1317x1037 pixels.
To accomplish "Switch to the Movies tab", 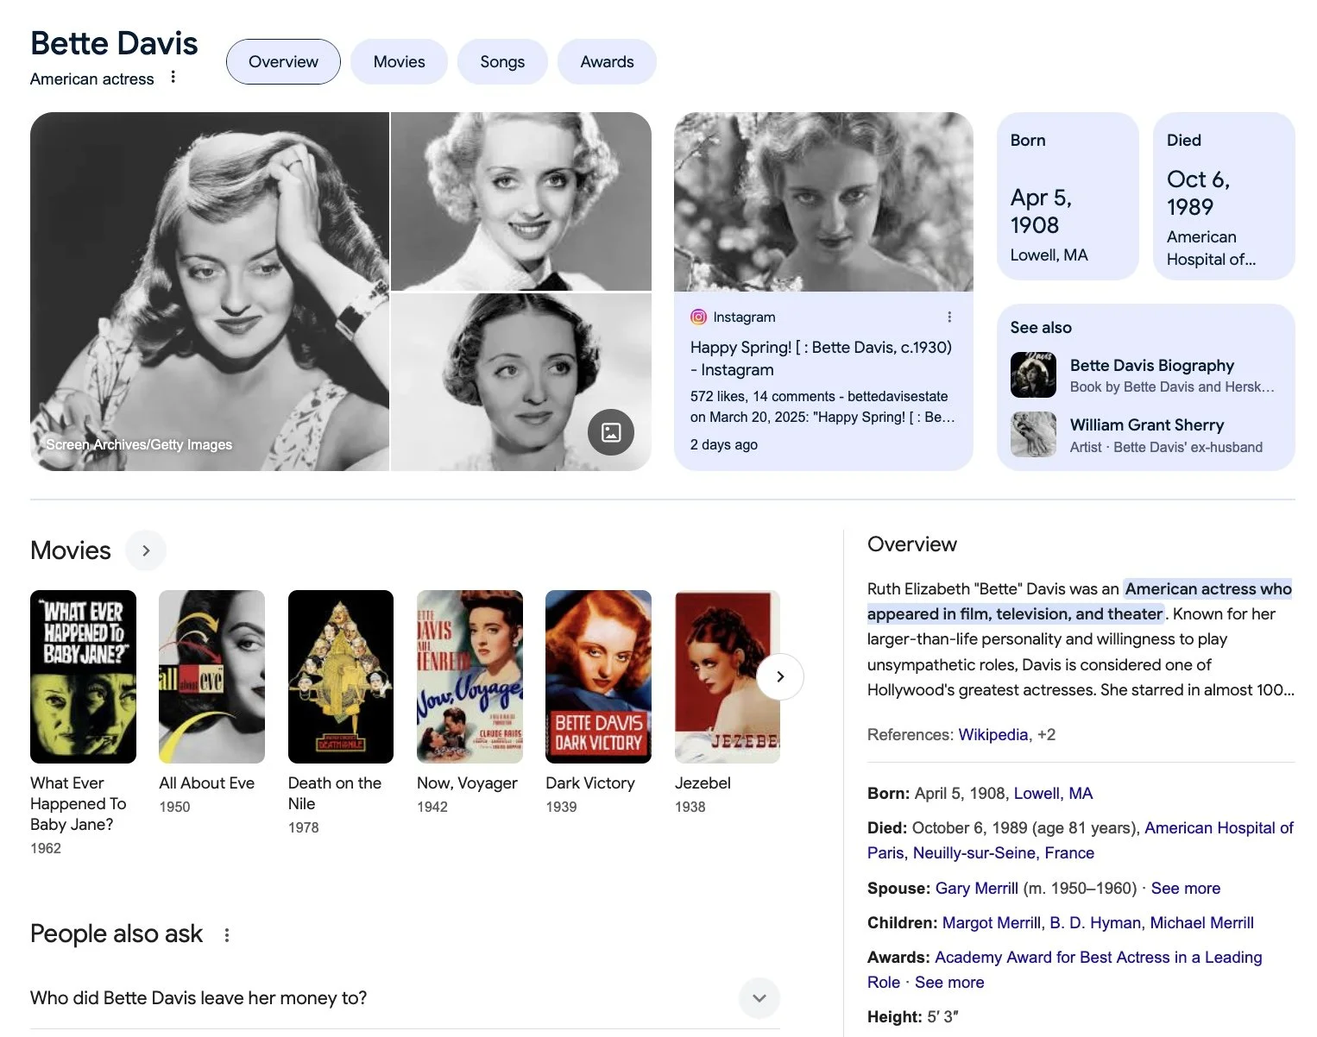I will (399, 61).
